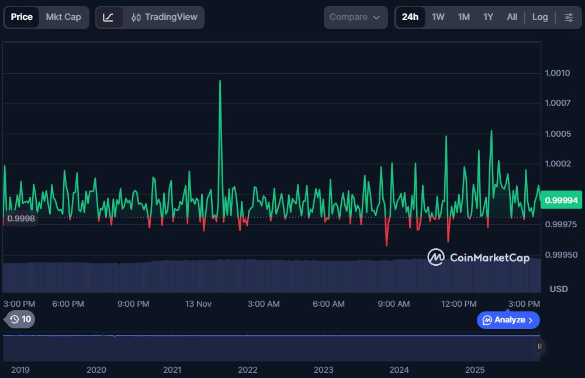The height and width of the screenshot is (378, 585).
Task: Click the pause handle on range navigator
Action: pyautogui.click(x=539, y=346)
